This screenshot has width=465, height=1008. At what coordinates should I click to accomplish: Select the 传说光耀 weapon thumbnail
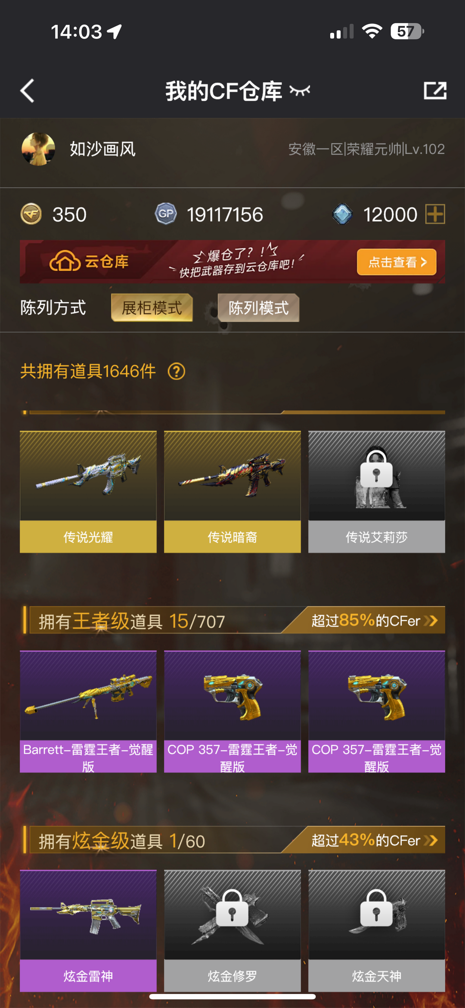[x=88, y=492]
